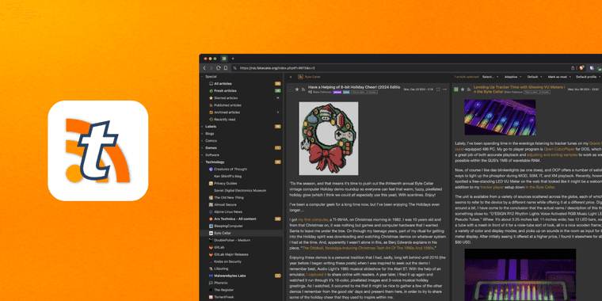Click the Byte Cellar feed icon in header
Viewport: 602px width, 301px height.
(301, 77)
